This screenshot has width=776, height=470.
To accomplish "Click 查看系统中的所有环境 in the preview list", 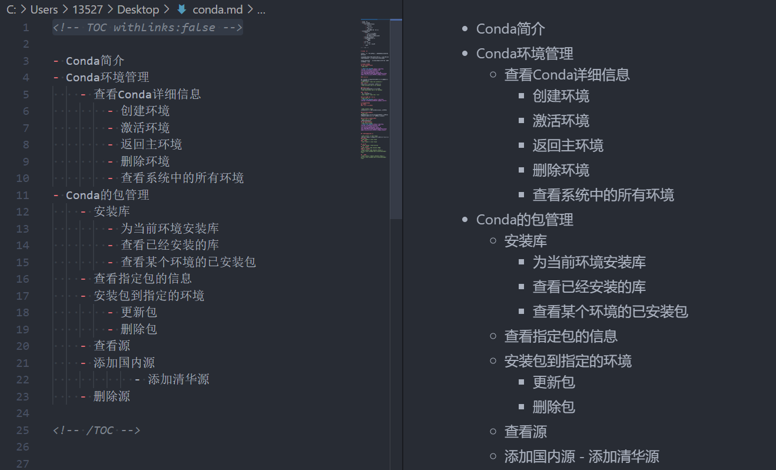I will click(x=604, y=194).
